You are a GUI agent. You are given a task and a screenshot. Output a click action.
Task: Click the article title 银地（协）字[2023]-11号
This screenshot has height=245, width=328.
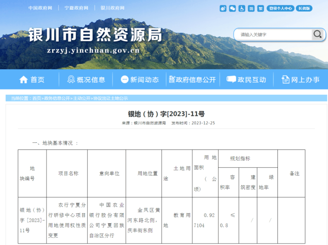click(166, 114)
